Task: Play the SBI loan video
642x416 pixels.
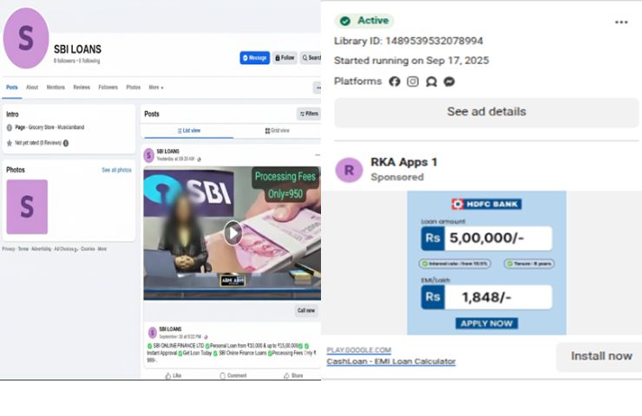Action: coord(233,232)
